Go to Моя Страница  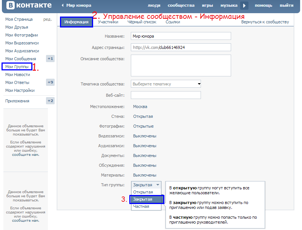[x=19, y=19]
